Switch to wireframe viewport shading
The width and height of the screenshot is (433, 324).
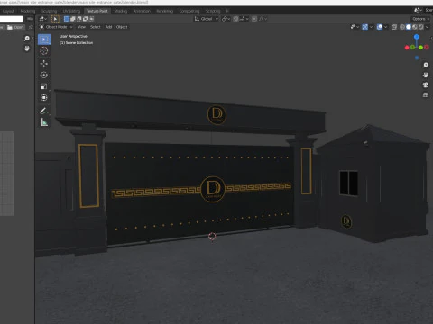402,27
